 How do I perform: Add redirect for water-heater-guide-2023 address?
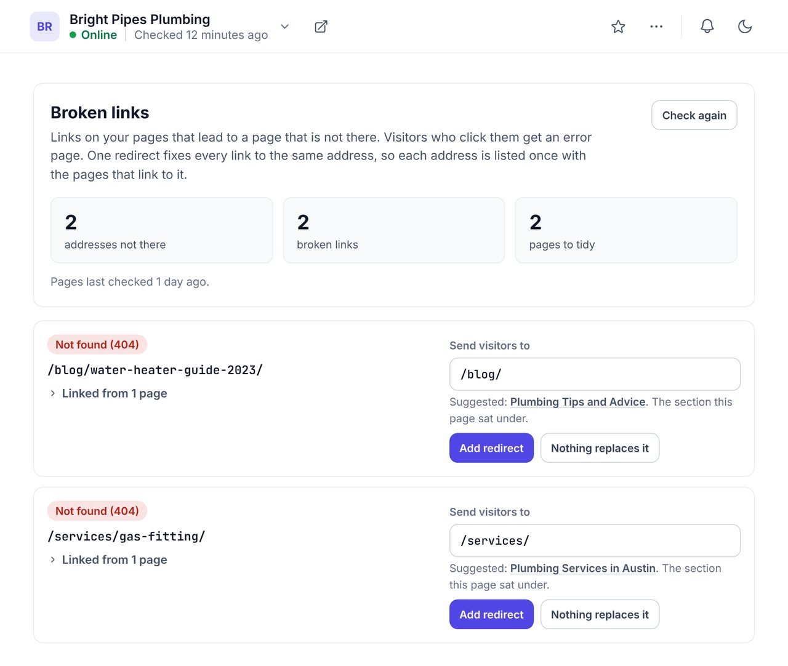click(491, 448)
